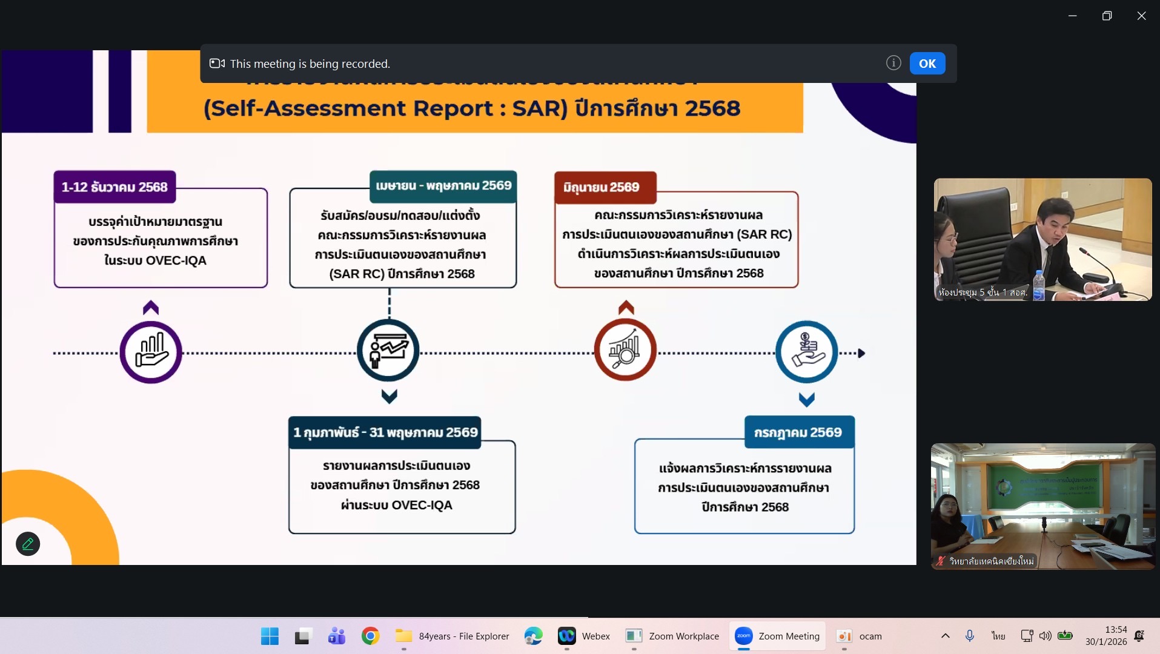Screen dimensions: 1160x654
Task: Open Microsoft Edge from taskbar
Action: pyautogui.click(x=533, y=636)
